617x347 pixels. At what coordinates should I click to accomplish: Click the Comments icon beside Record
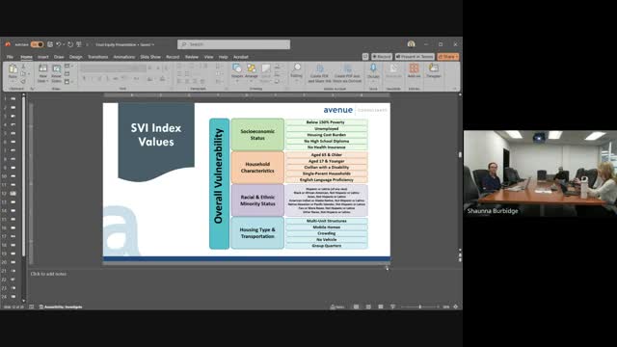pyautogui.click(x=365, y=57)
